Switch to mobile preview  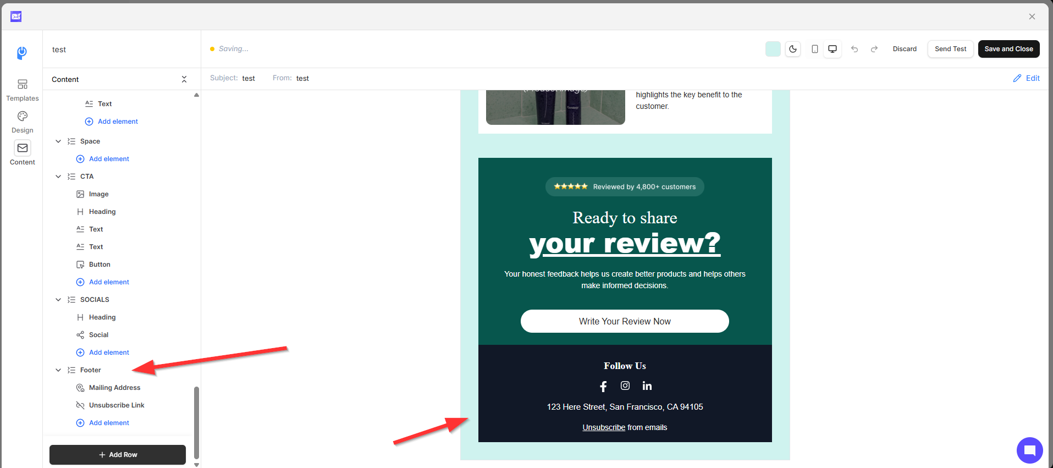(815, 49)
